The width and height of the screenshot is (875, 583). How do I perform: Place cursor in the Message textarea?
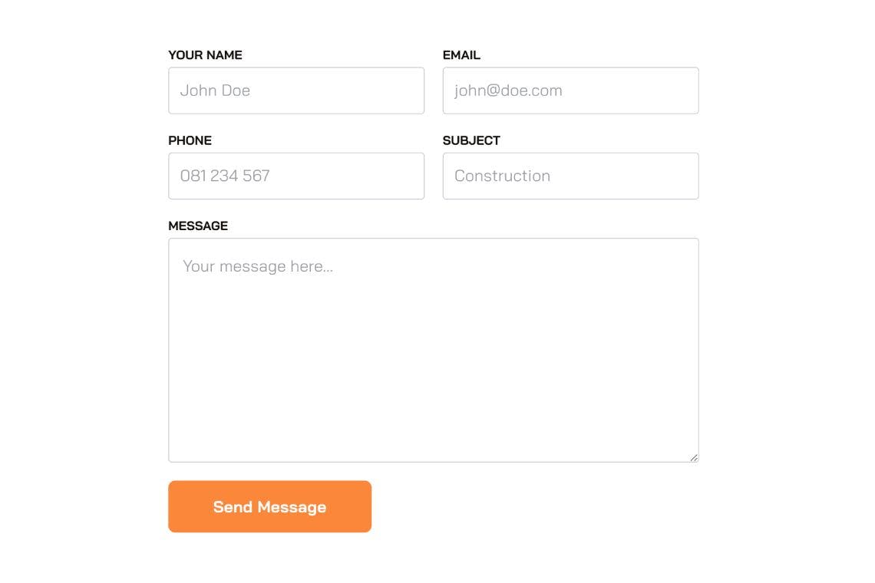coord(434,350)
